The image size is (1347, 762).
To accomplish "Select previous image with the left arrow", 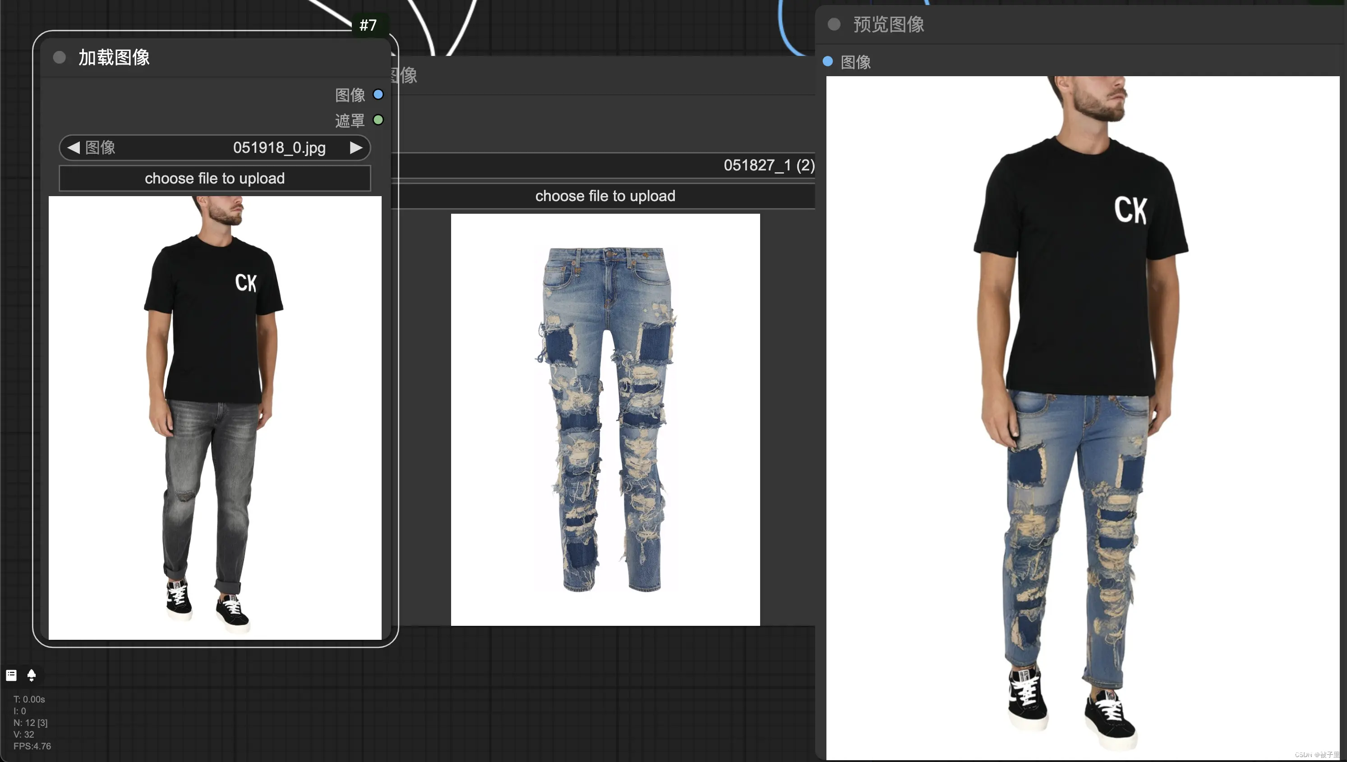I will tap(73, 147).
